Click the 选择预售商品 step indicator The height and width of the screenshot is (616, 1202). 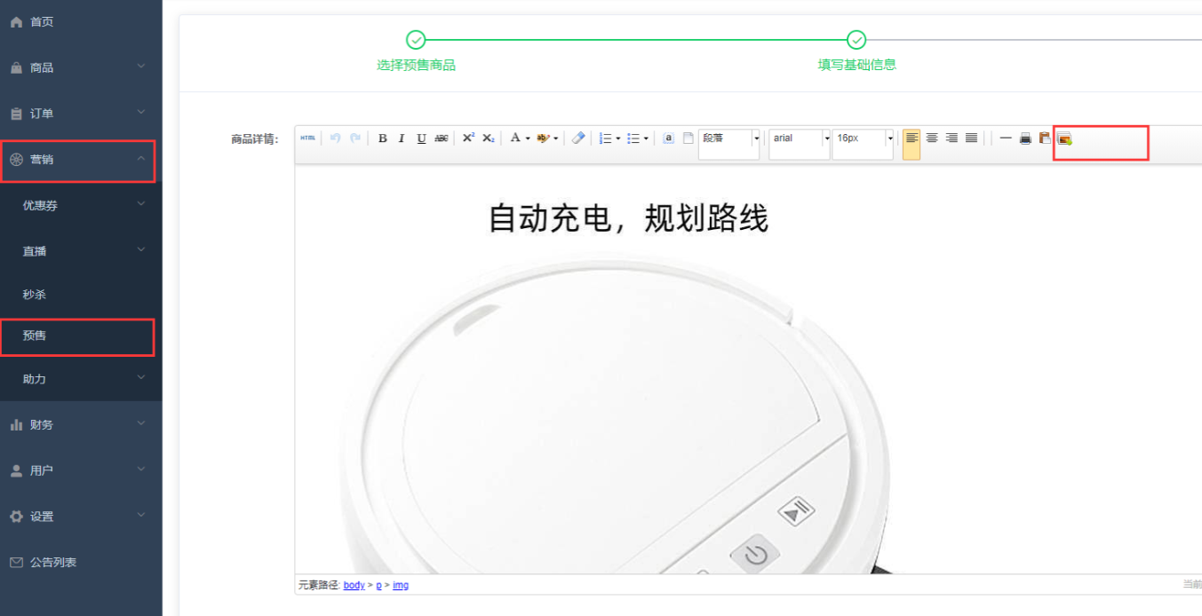(x=416, y=52)
